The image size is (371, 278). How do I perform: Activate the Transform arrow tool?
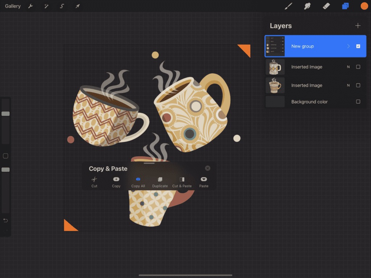78,6
